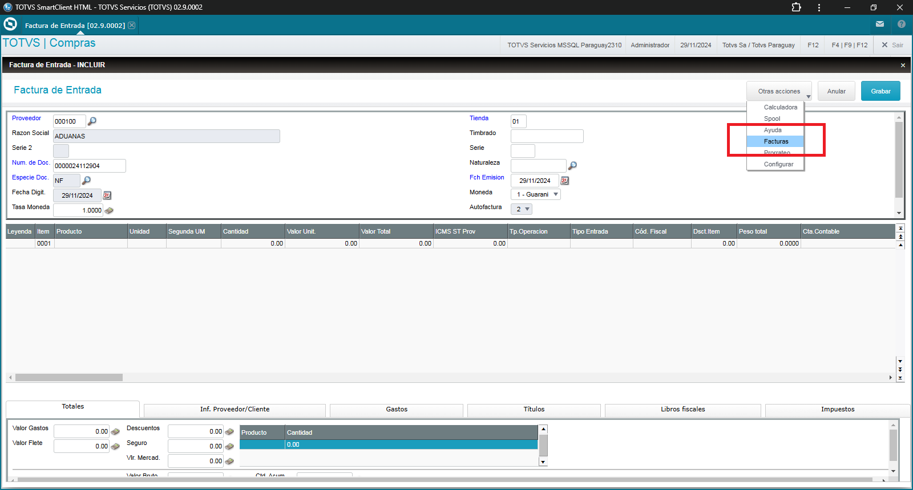Click the Num. de Doc. input field
The height and width of the screenshot is (490, 913).
(x=89, y=166)
